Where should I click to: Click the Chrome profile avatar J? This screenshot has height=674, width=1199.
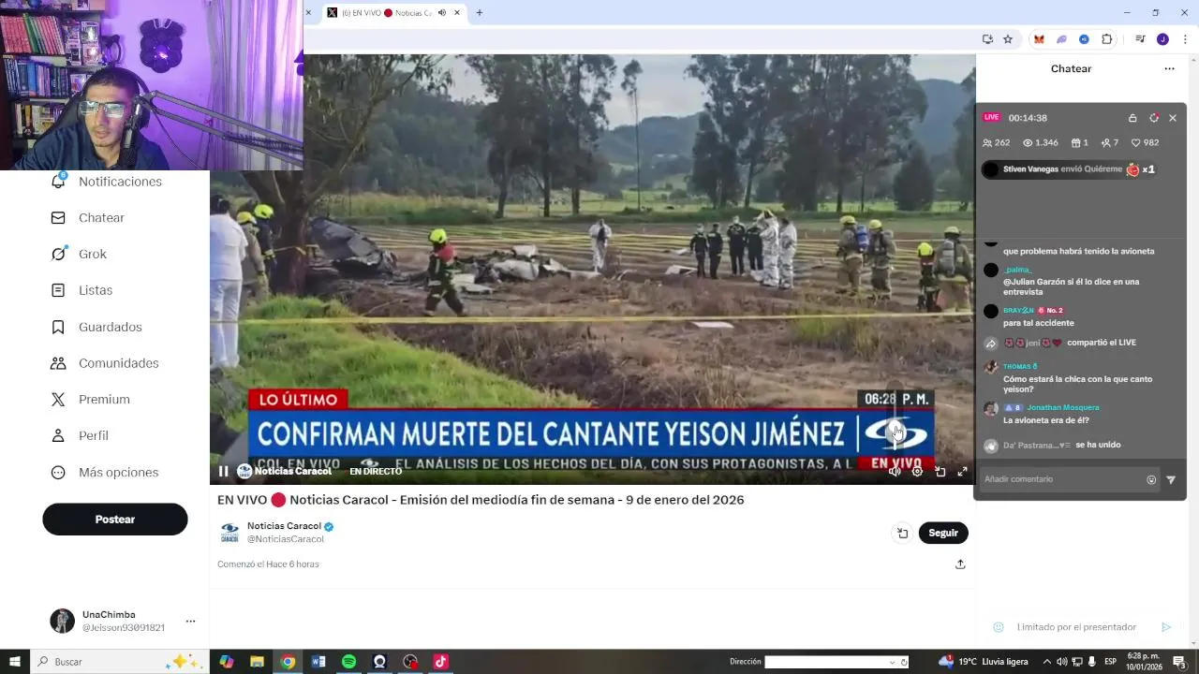coord(1162,39)
